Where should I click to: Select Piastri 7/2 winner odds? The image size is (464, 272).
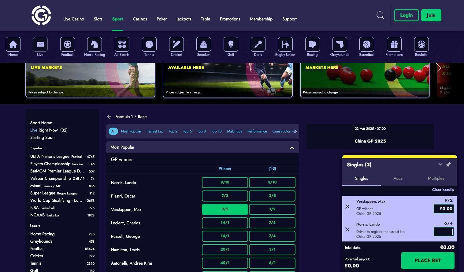click(x=225, y=196)
